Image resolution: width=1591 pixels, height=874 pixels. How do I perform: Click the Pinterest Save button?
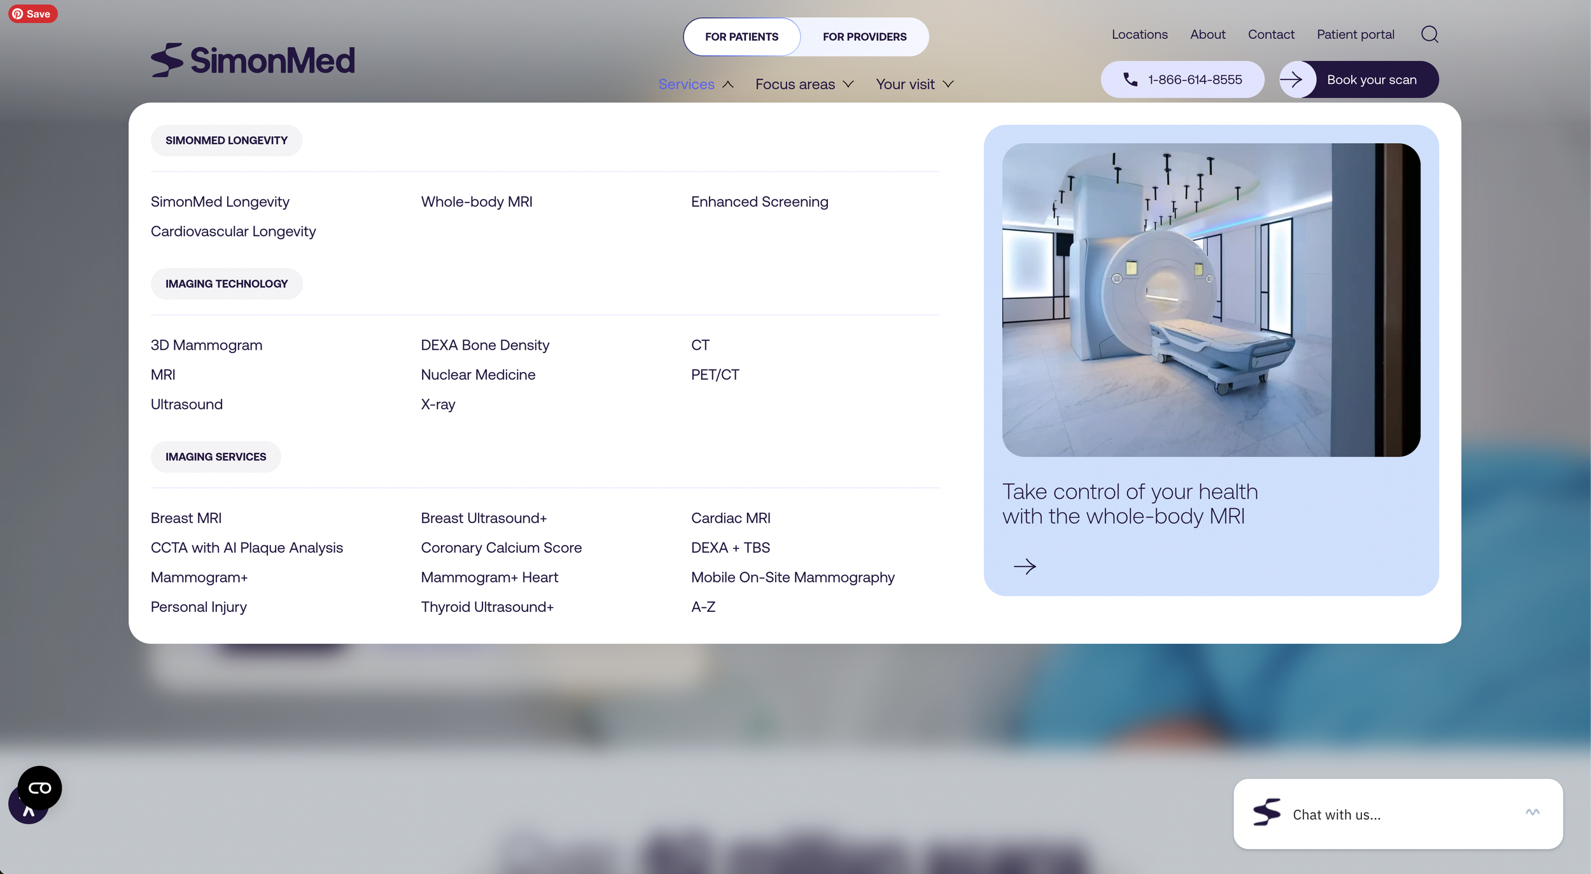(x=33, y=13)
